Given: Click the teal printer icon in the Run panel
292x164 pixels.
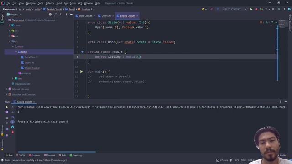Looking at the screenshot, I should tap(13, 127).
